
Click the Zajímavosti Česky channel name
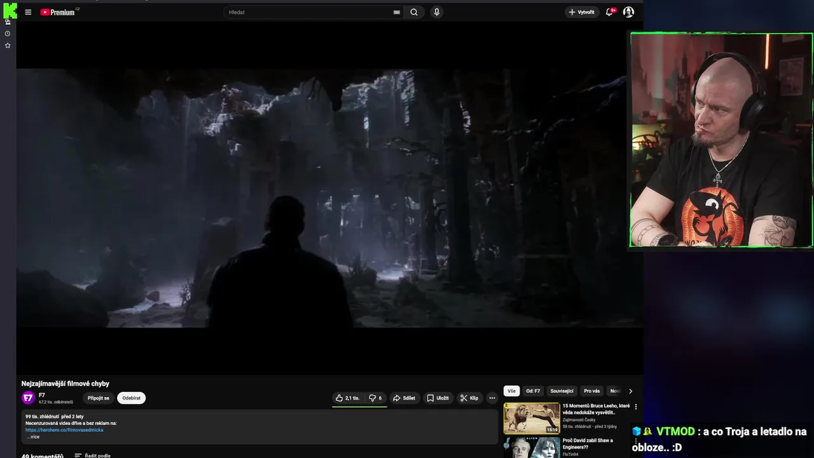click(579, 420)
